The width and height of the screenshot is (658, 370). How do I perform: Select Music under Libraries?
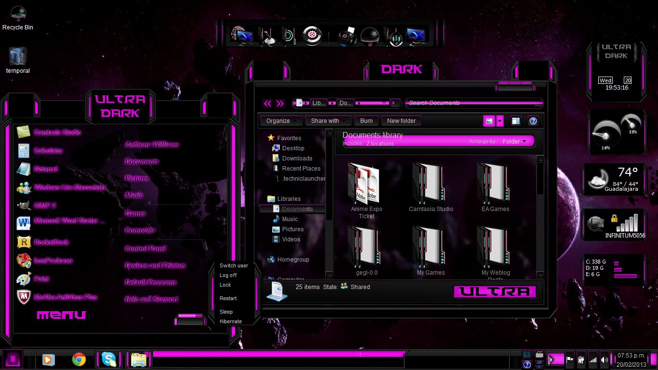point(290,219)
